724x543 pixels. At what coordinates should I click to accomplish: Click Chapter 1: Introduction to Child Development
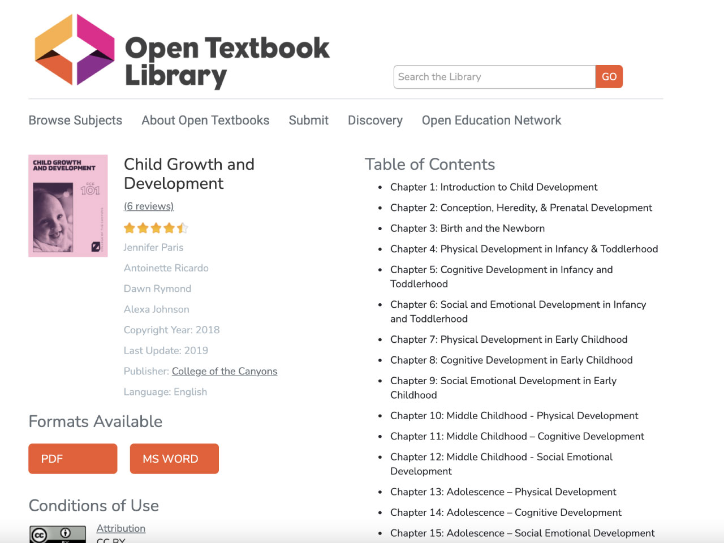click(494, 187)
